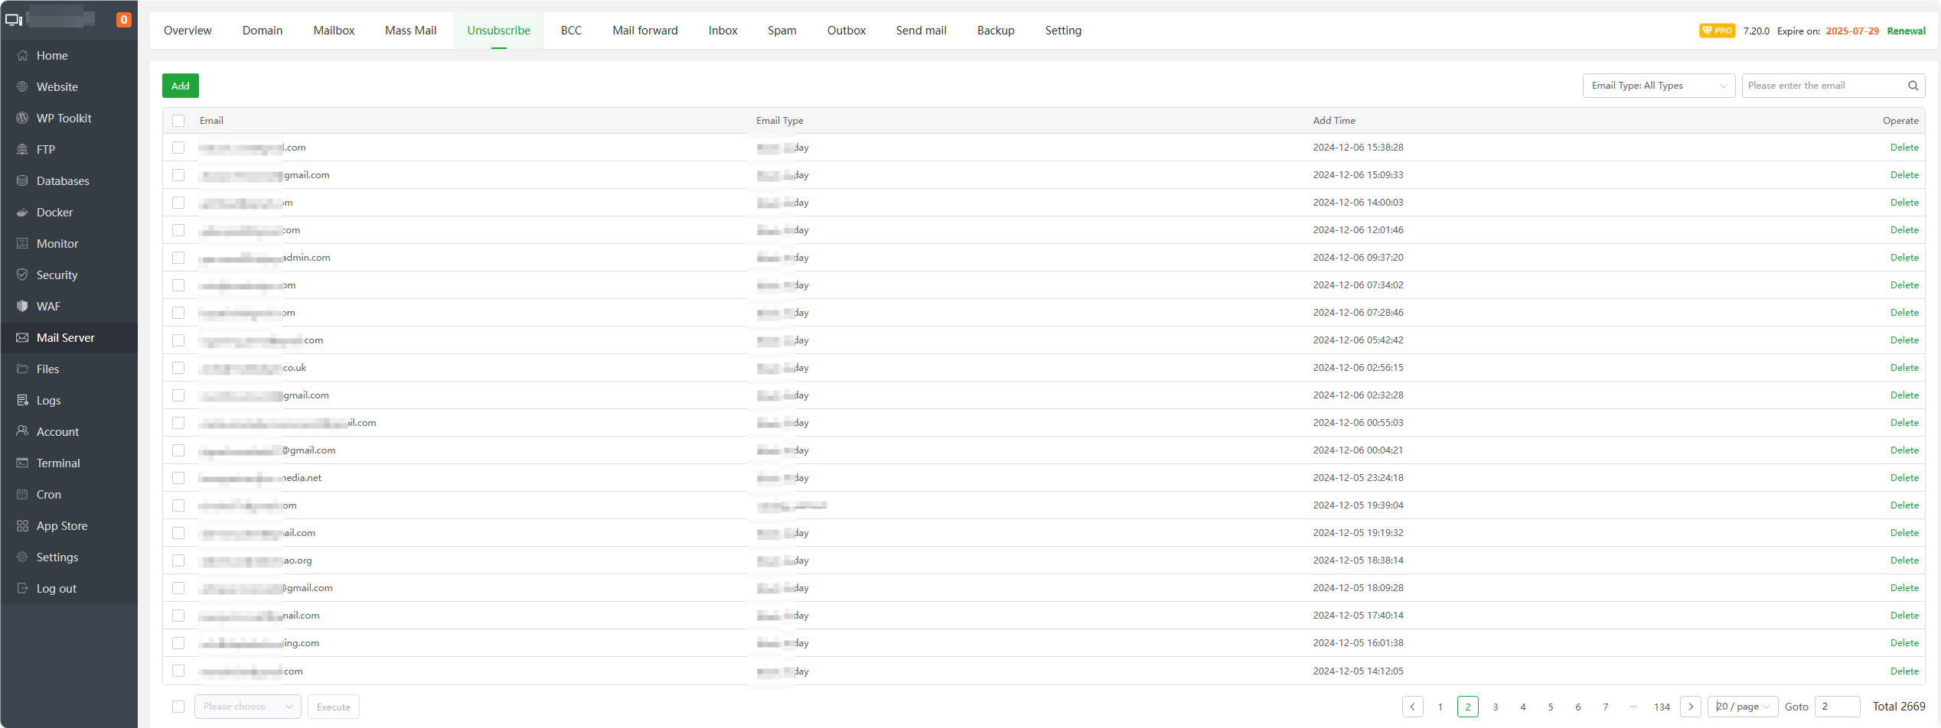Click the Logs icon in sidebar

pos(22,400)
